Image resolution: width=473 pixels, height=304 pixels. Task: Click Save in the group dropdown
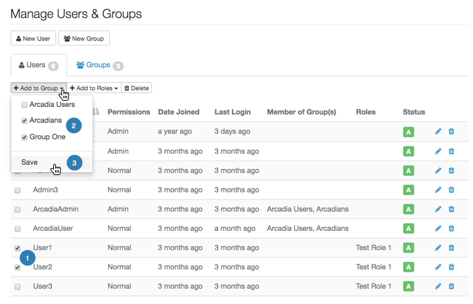point(30,162)
